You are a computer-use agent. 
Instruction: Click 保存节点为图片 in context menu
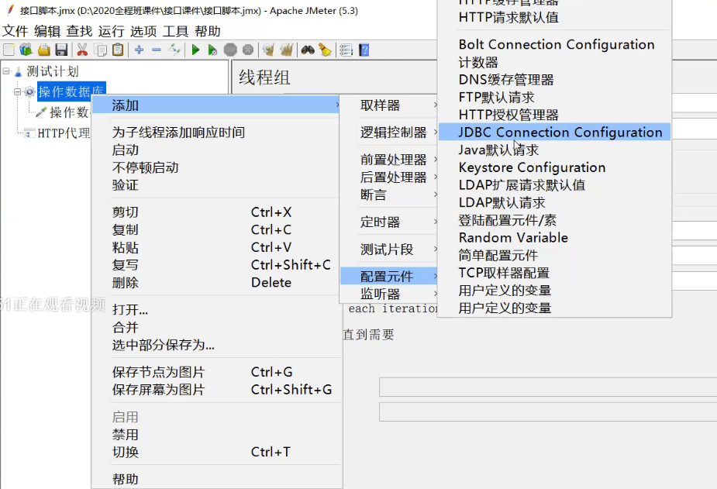pyautogui.click(x=159, y=372)
